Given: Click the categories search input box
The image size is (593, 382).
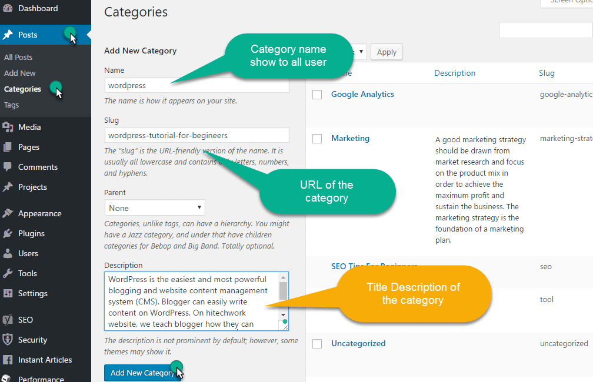Looking at the screenshot, I should 546,30.
